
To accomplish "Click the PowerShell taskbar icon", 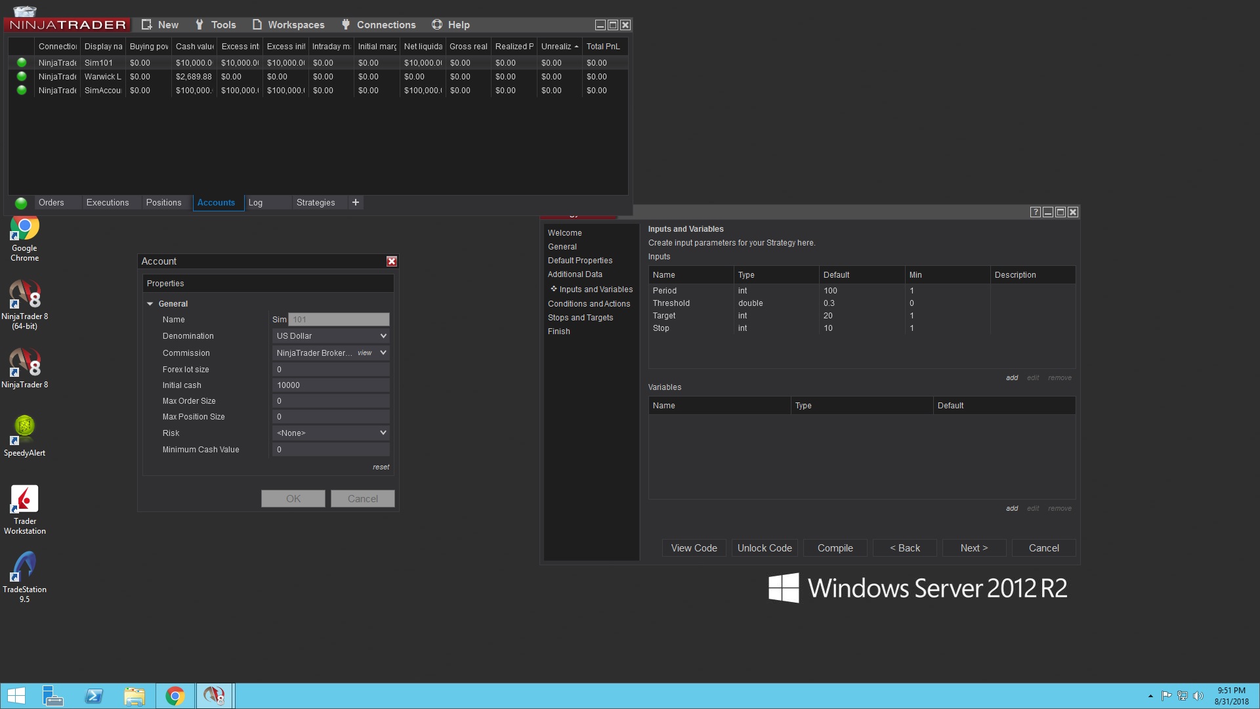I will [x=94, y=696].
